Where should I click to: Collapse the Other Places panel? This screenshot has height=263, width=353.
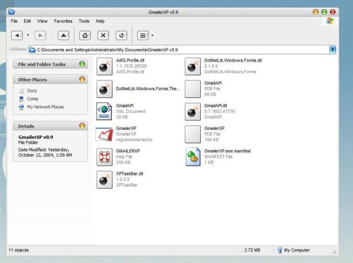point(82,79)
